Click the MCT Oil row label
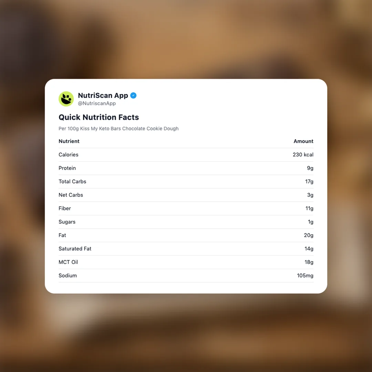The width and height of the screenshot is (372, 372). click(x=68, y=262)
